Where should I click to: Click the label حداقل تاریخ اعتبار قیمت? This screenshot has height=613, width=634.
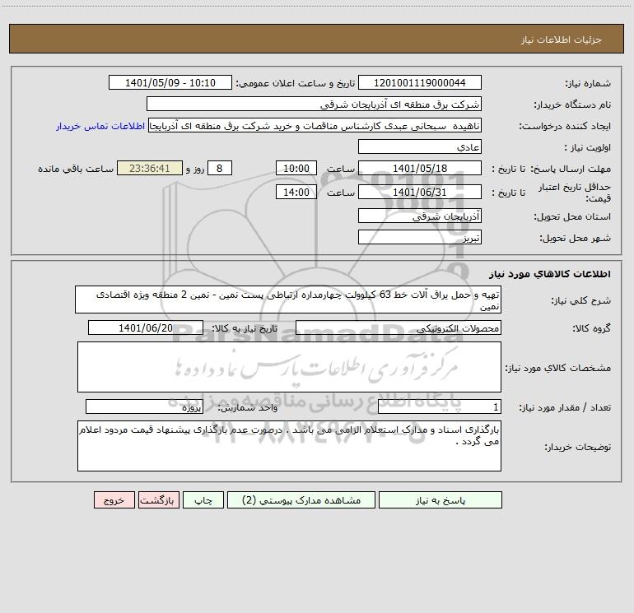575,193
